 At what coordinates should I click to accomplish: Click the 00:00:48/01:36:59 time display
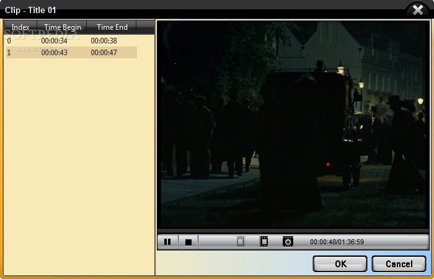coord(337,242)
